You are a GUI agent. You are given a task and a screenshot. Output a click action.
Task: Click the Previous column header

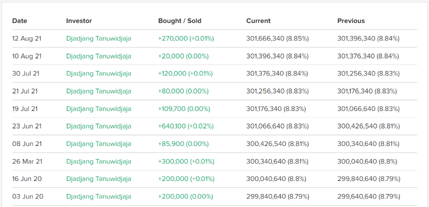point(351,21)
